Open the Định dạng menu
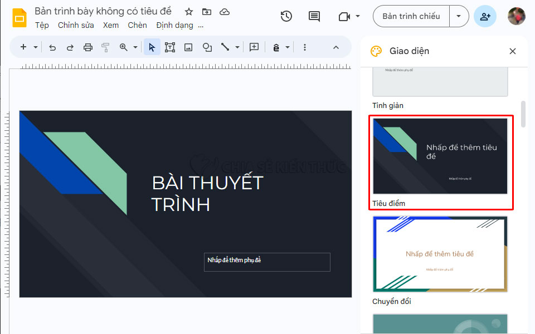Image resolution: width=535 pixels, height=334 pixels. click(x=174, y=25)
